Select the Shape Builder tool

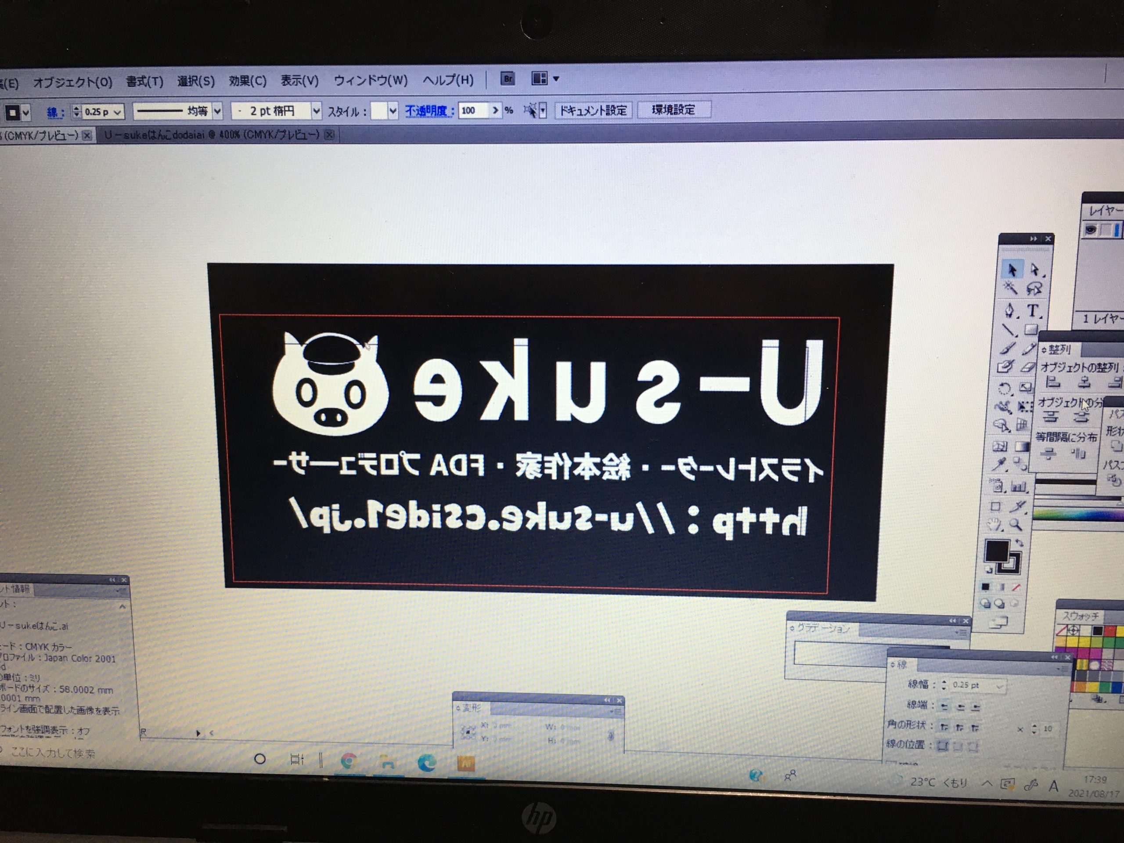(1001, 425)
